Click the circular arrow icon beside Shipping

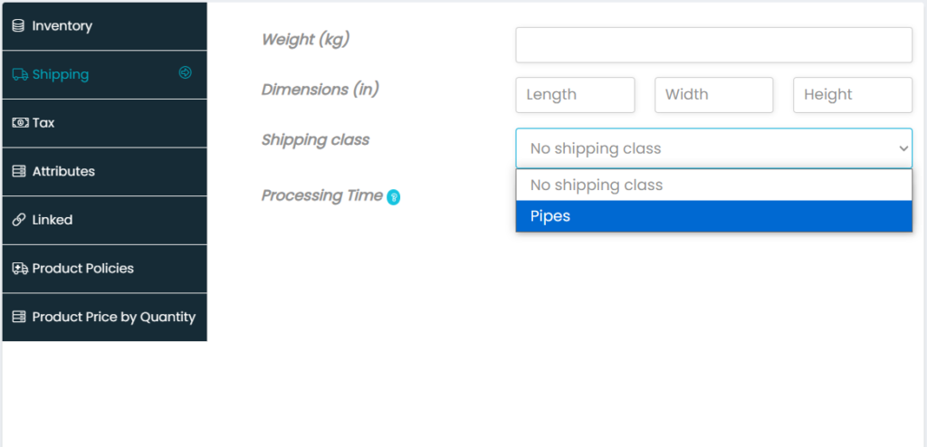(x=186, y=72)
